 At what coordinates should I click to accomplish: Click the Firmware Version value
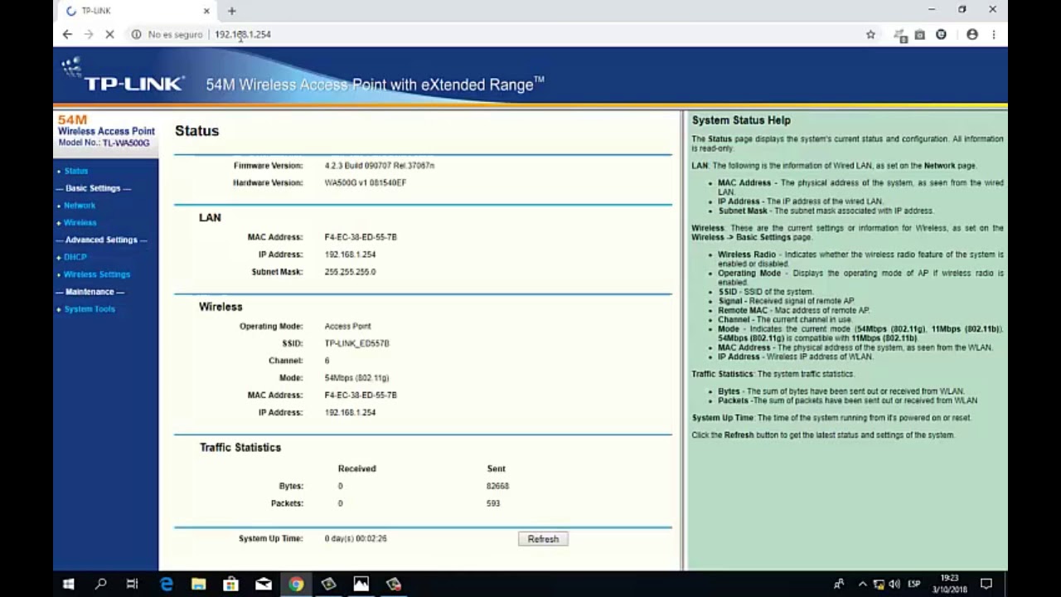380,166
